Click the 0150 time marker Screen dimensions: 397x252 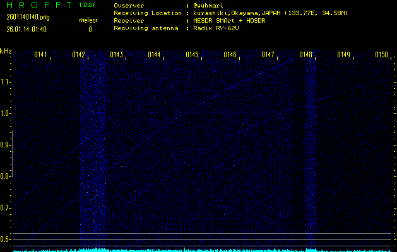coord(381,55)
